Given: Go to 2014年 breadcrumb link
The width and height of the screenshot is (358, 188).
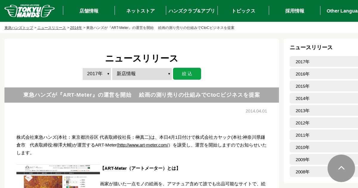Looking at the screenshot, I should 76,28.
